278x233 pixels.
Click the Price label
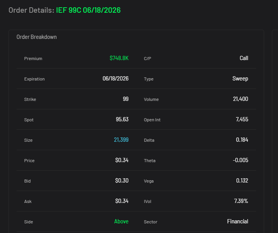pyautogui.click(x=29, y=161)
